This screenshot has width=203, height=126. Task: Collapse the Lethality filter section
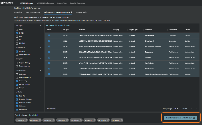point(41,92)
